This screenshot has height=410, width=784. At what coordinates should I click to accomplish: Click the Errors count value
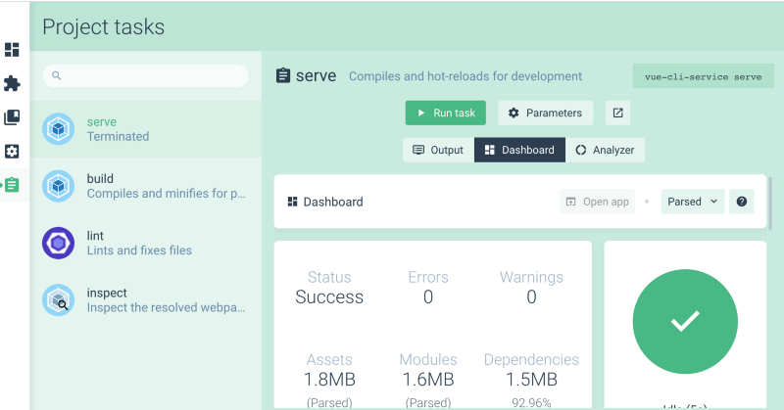click(428, 297)
